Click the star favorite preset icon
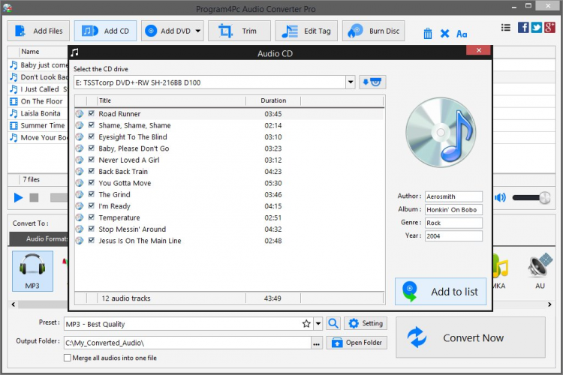 tap(306, 324)
